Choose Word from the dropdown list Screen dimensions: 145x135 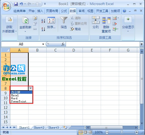coord(21,98)
